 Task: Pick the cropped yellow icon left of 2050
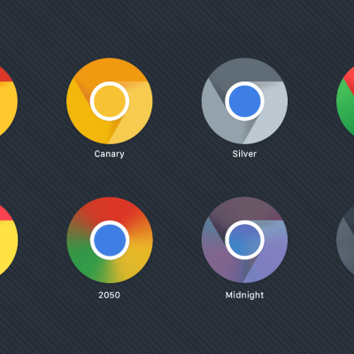[8, 240]
